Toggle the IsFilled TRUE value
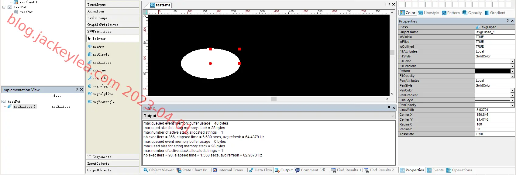 pos(495,42)
